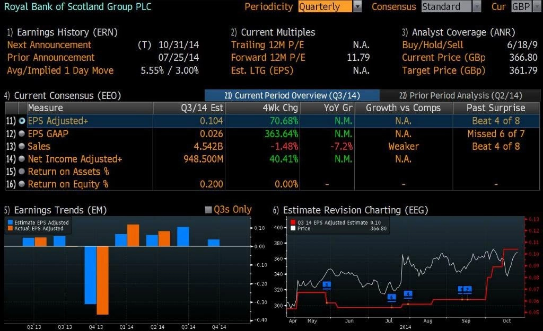Screen dimensions: 543x331
Task: Click the Q4 13 orange actual EPS bar
Action: tap(102, 280)
